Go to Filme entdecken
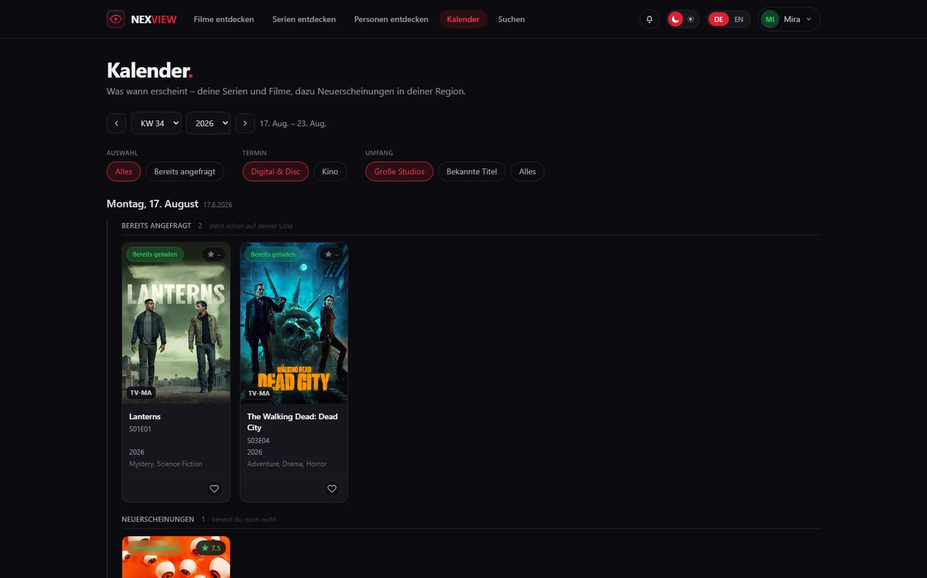This screenshot has width=927, height=578. 224,19
